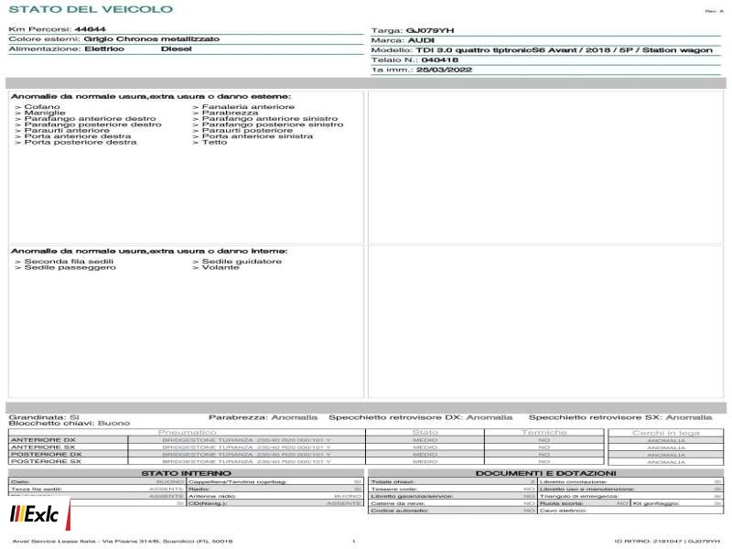Click the 'Termiche' column header
This screenshot has width=732, height=549.
point(544,432)
